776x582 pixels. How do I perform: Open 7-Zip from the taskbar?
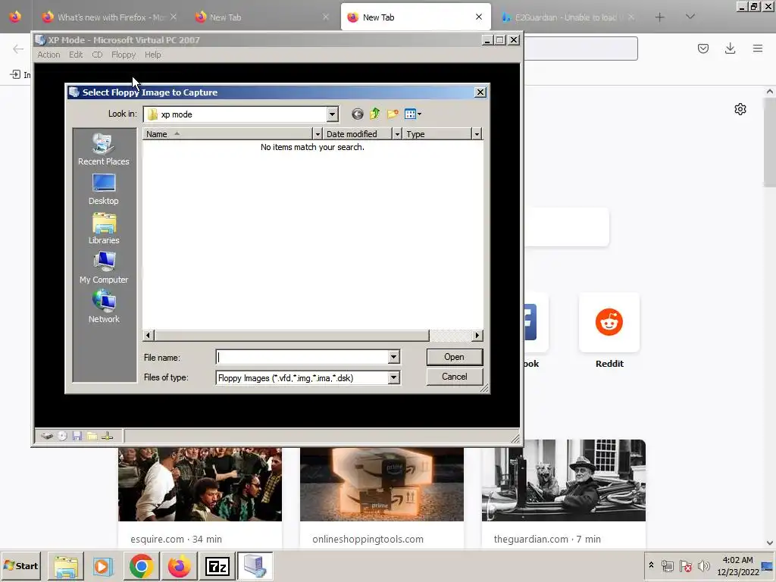[x=217, y=566]
